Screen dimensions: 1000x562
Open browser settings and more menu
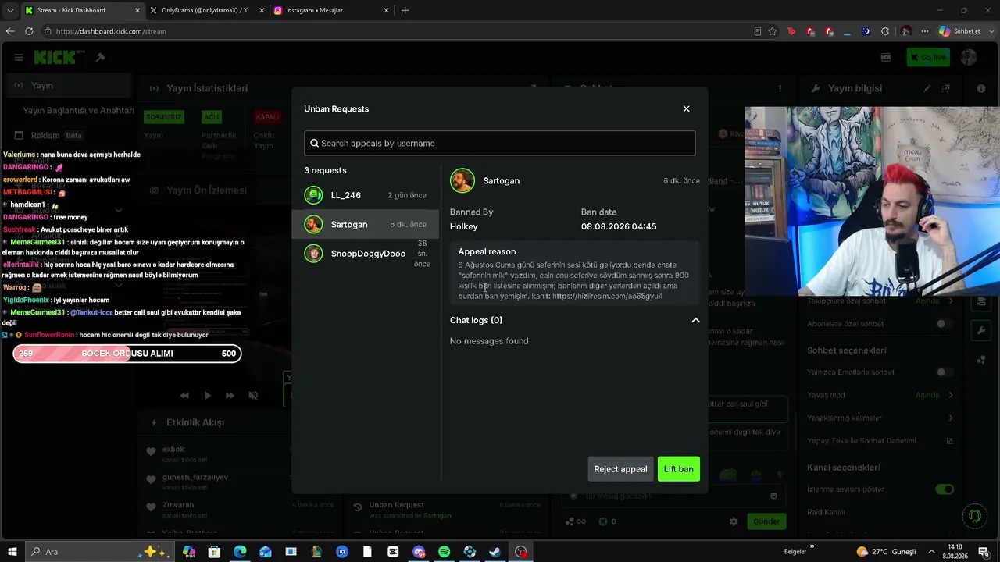925,31
